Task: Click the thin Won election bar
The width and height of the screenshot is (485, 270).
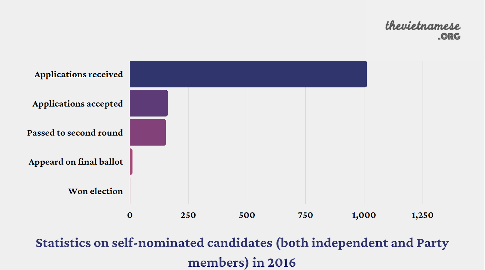Action: (x=130, y=191)
